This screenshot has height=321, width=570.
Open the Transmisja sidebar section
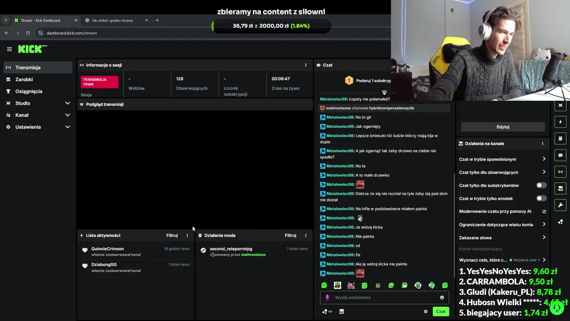click(38, 67)
